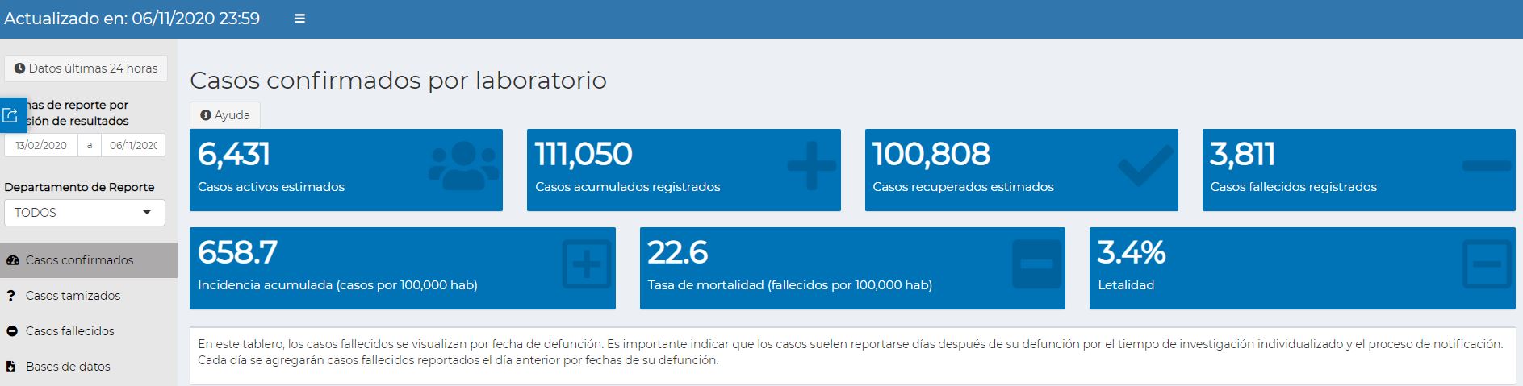The width and height of the screenshot is (1523, 386).
Task: Click the start date field 13/02/2020
Action: coord(41,146)
